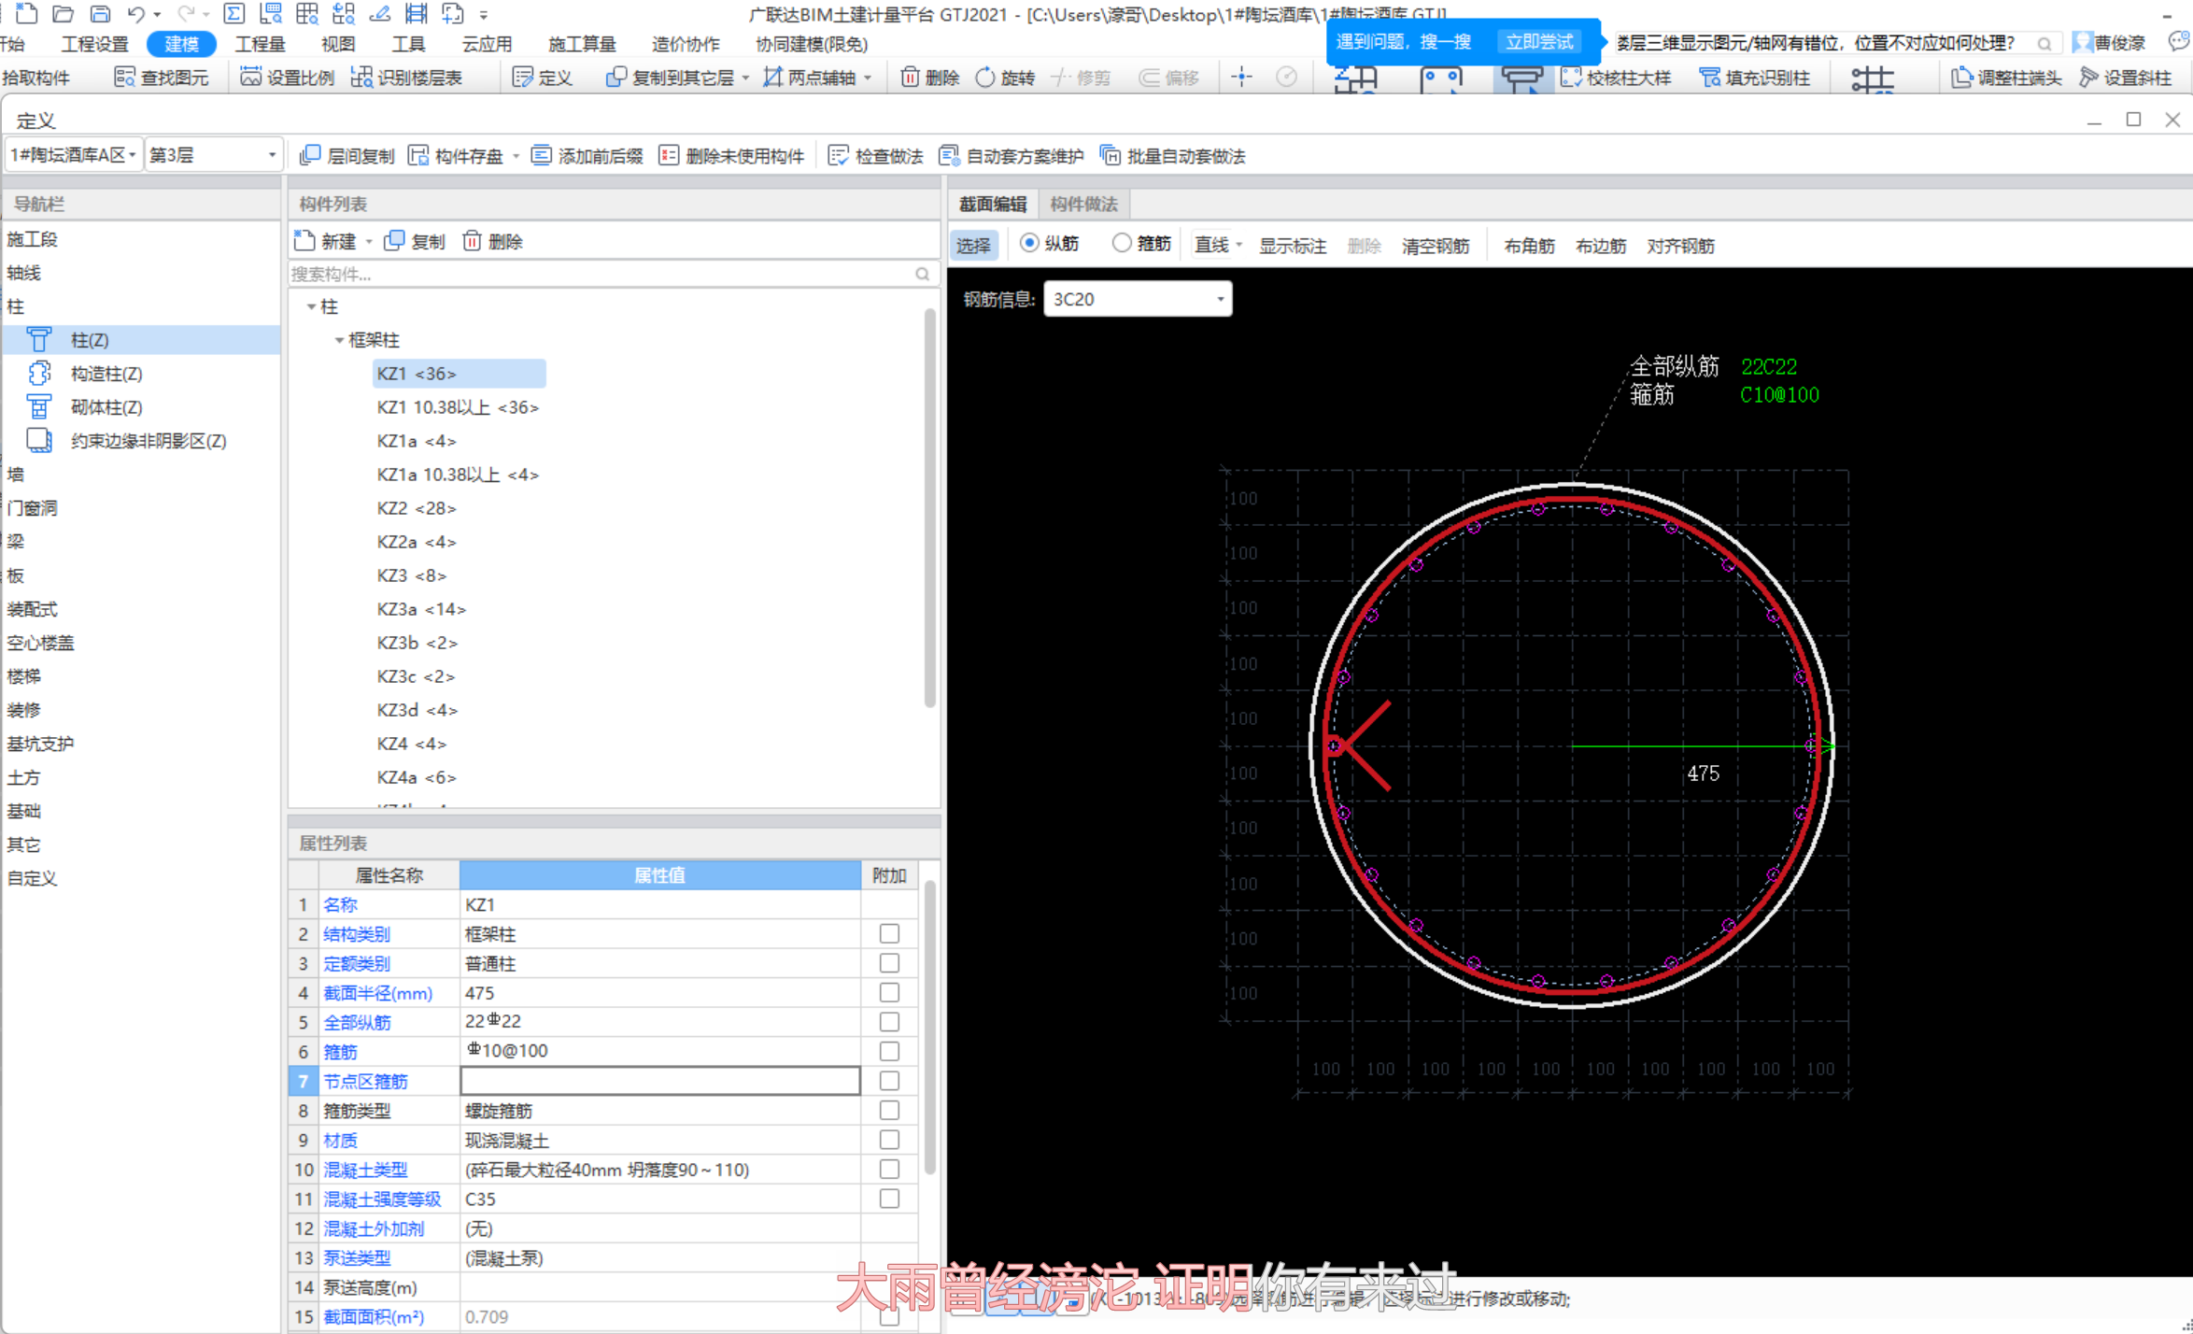This screenshot has height=1334, width=2193.
Task: Toggle the 定额类别 additional checkbox
Action: (889, 963)
